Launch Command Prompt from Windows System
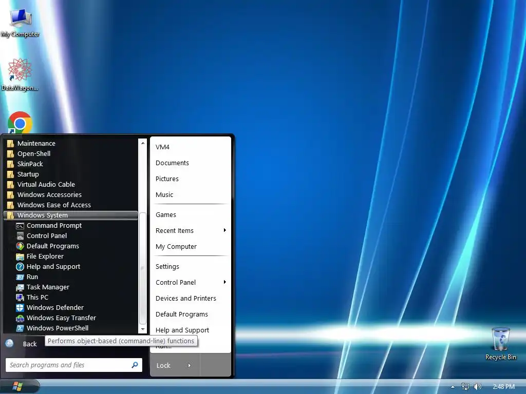Image resolution: width=526 pixels, height=394 pixels. click(x=70, y=226)
